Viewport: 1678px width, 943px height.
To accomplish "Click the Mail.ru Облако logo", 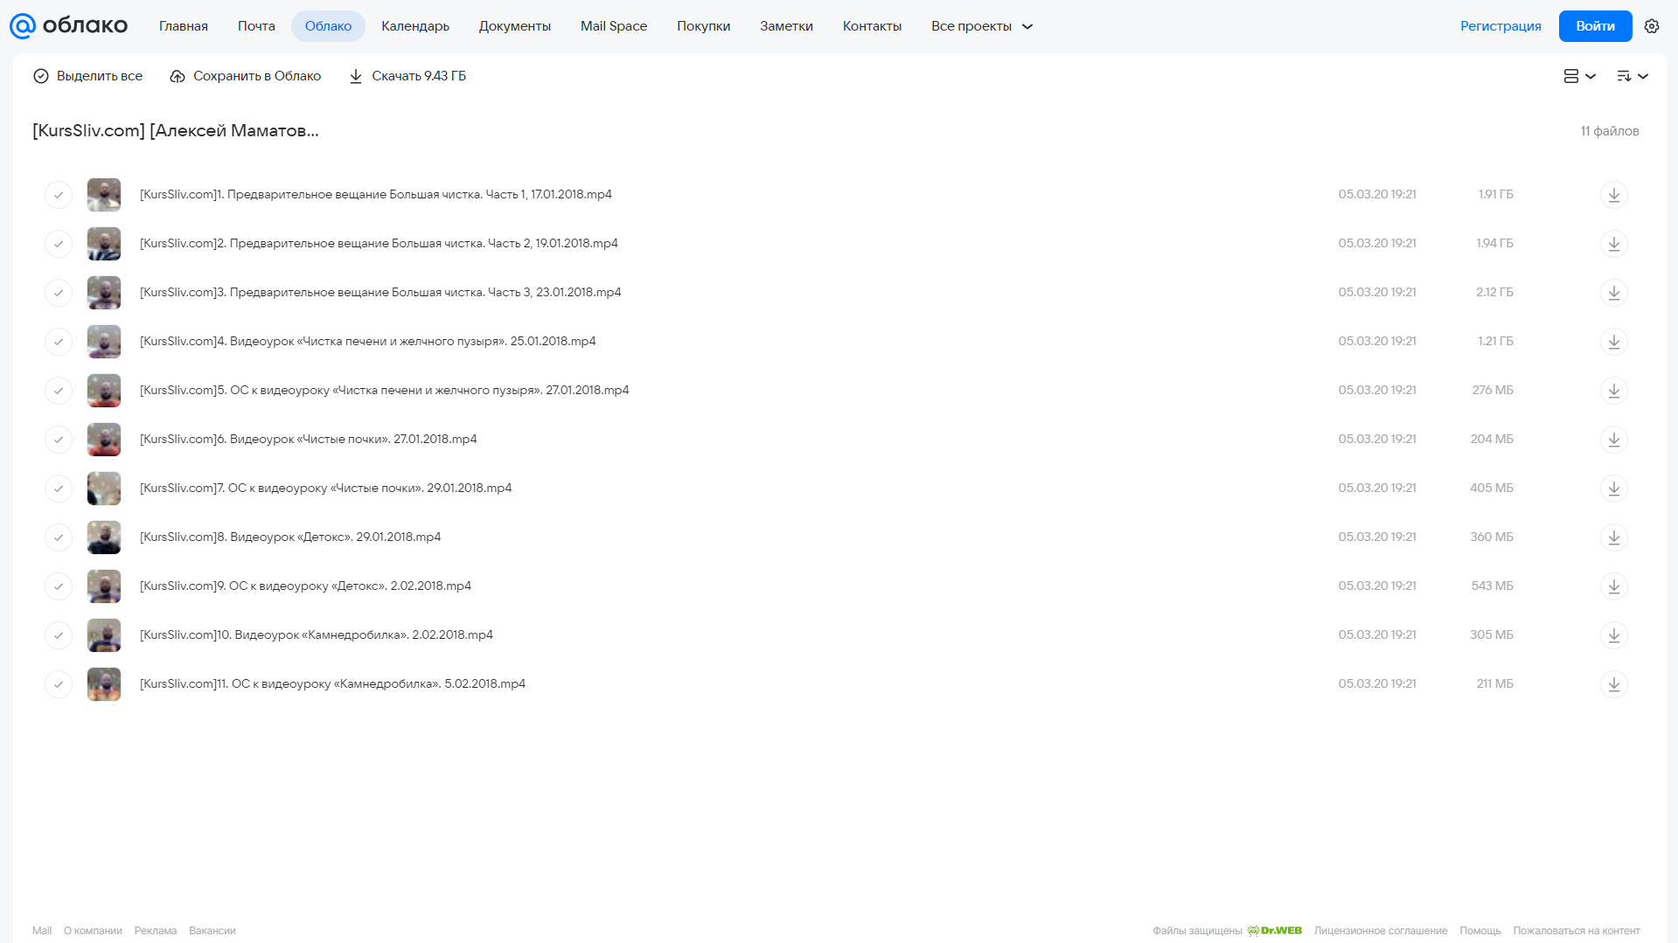I will [x=68, y=26].
